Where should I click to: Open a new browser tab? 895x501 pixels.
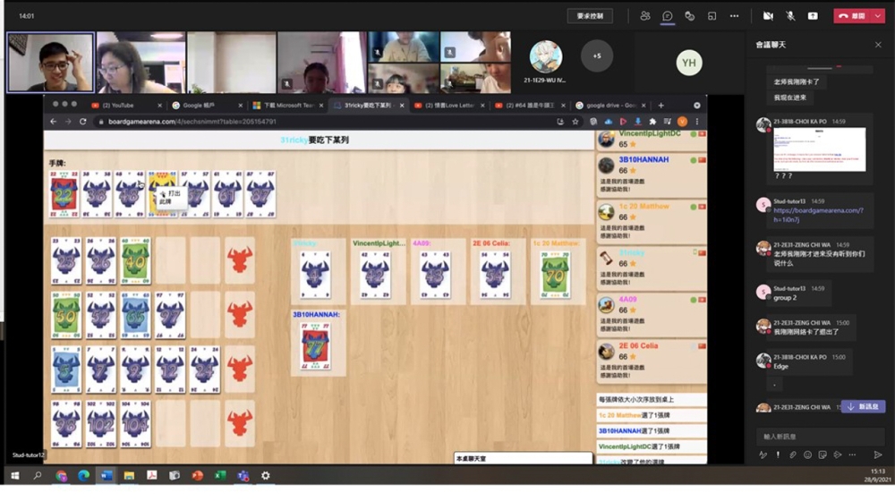pos(661,106)
